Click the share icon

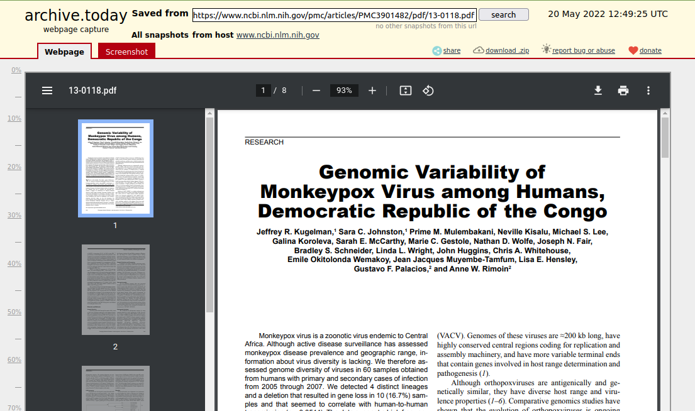(x=437, y=51)
